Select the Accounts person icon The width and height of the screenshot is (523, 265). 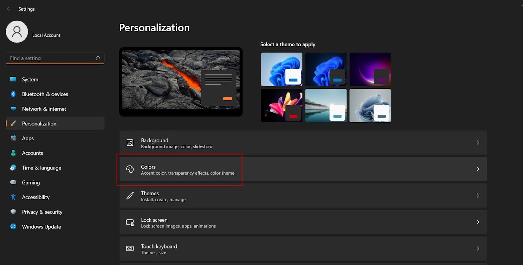tap(13, 153)
